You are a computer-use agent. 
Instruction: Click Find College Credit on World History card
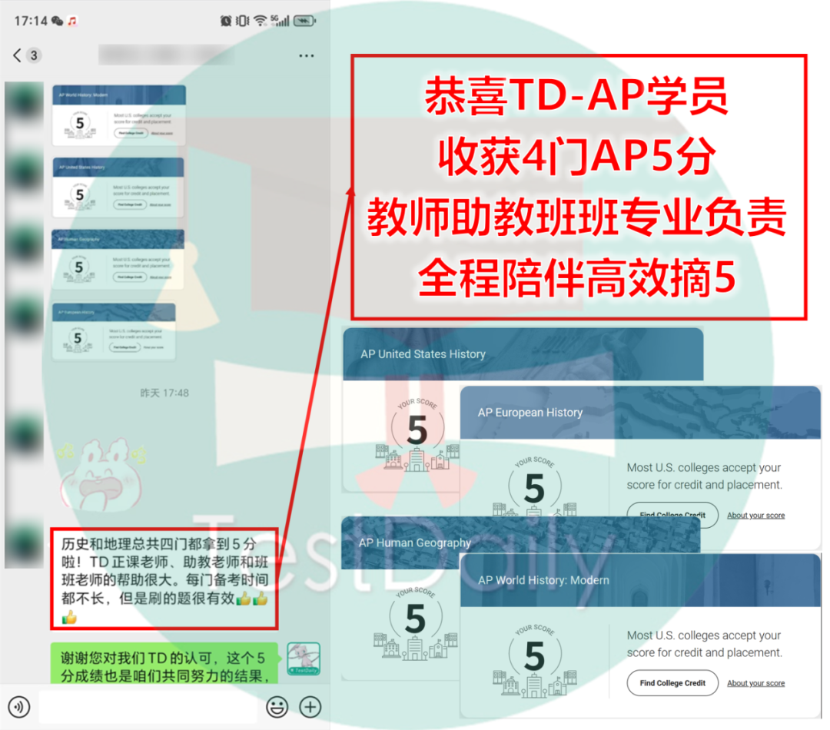coord(672,683)
